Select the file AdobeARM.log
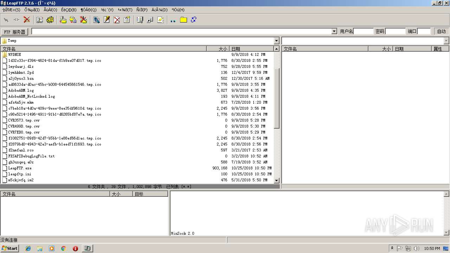The image size is (450, 253). (x=21, y=90)
